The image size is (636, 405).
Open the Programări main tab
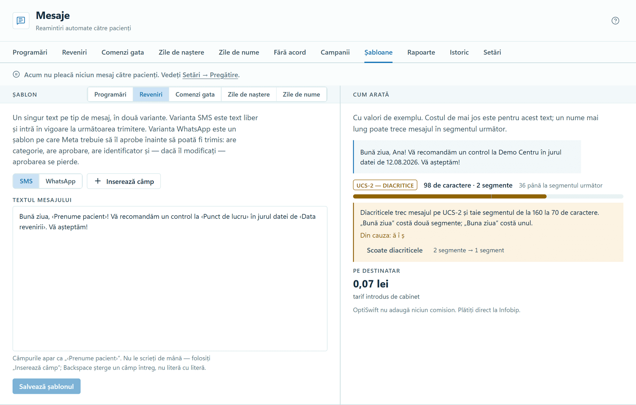(30, 52)
